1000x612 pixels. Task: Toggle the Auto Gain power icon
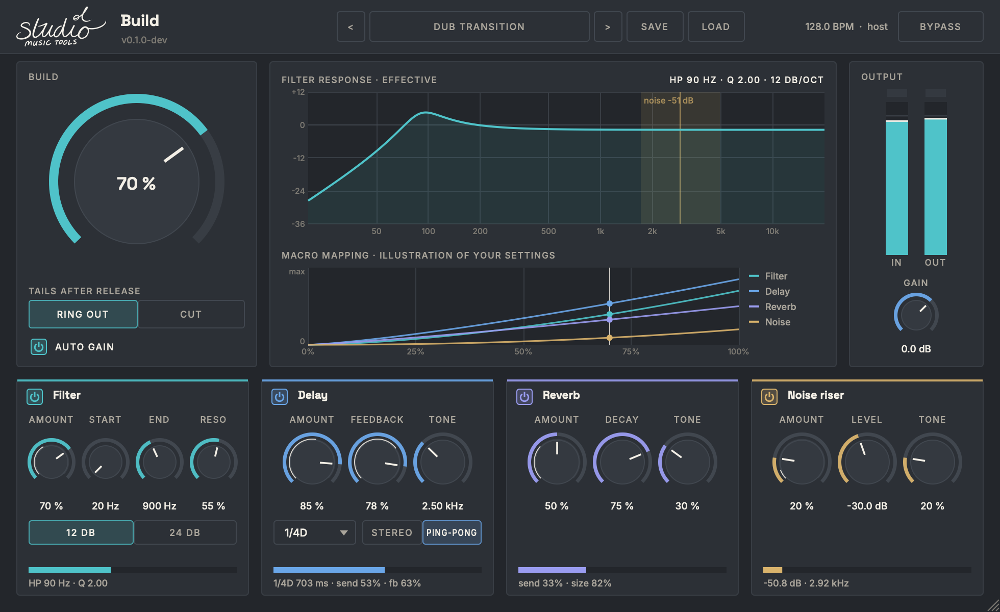coord(39,347)
